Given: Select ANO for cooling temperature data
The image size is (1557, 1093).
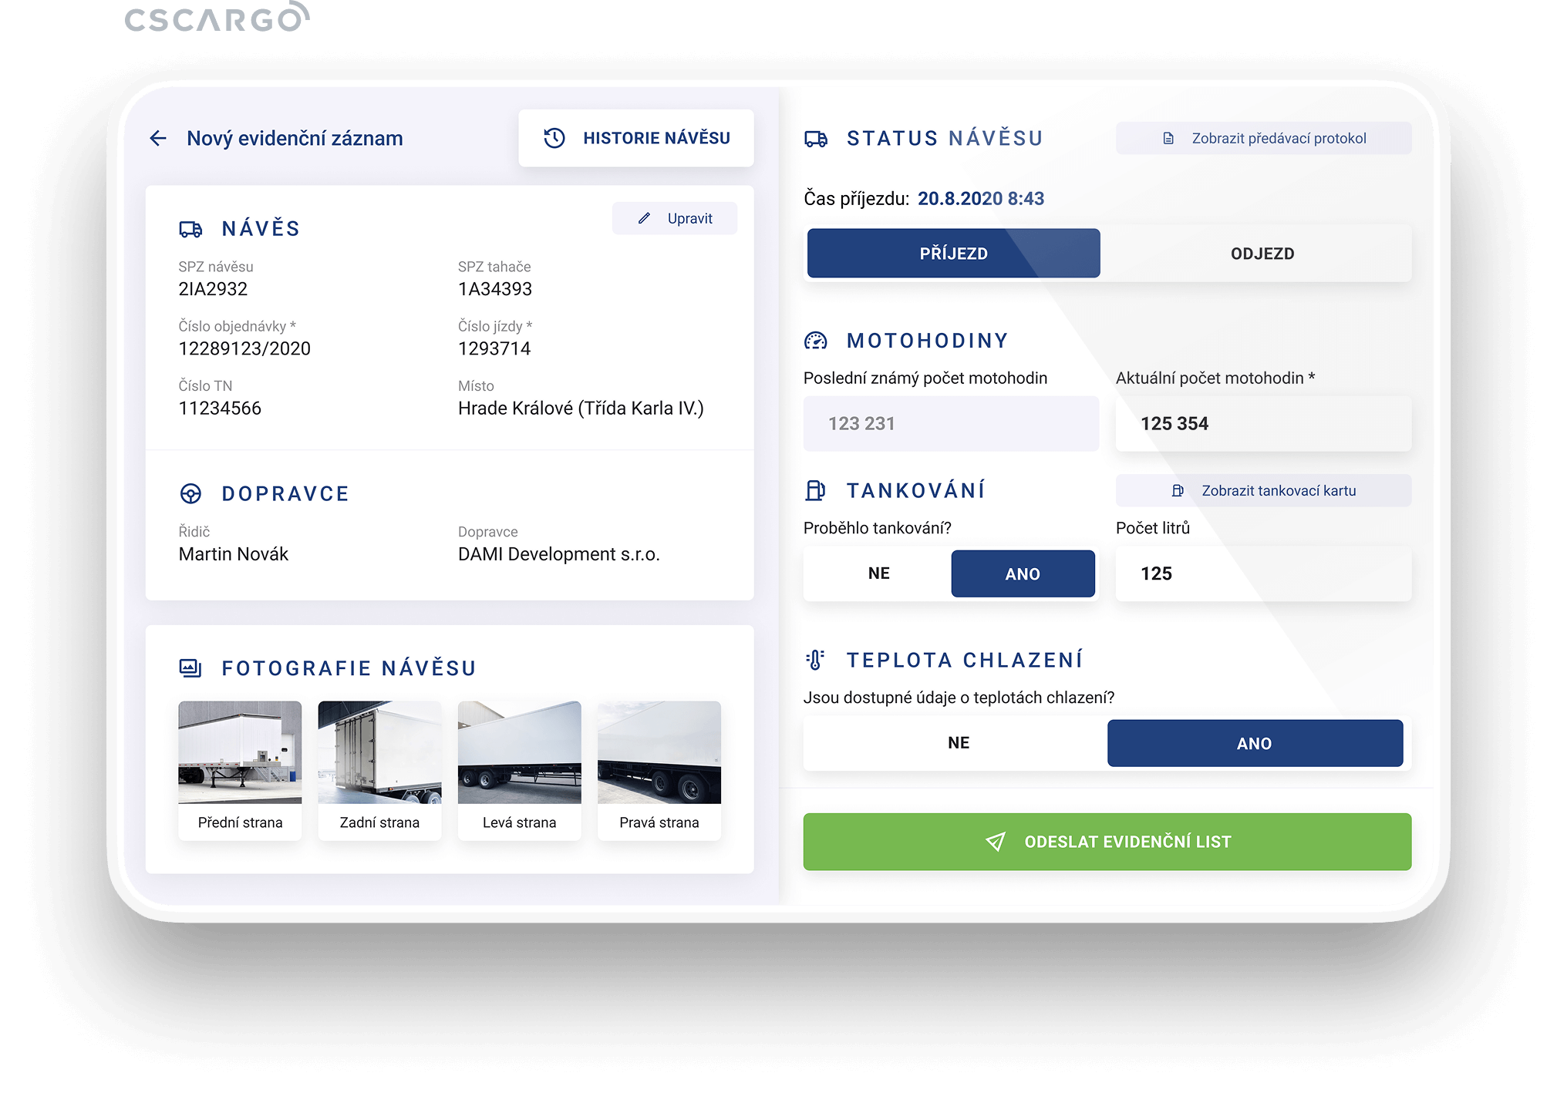Looking at the screenshot, I should pyautogui.click(x=1254, y=743).
